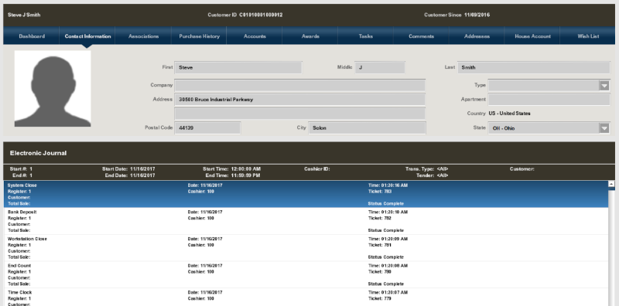Click the Electronic Journal heading

click(38, 153)
